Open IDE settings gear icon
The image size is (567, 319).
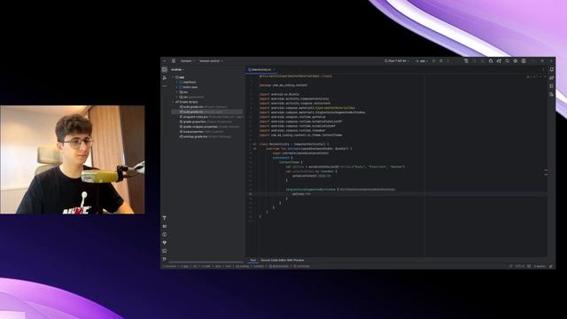click(x=516, y=61)
